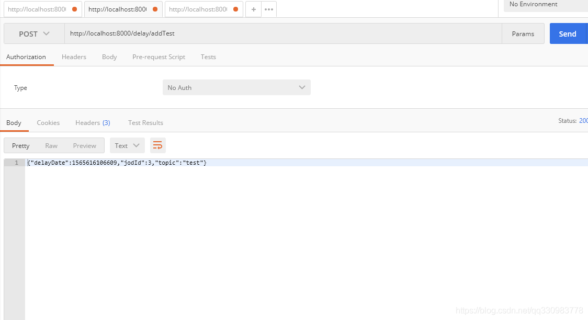
Task: Open the Test Results tab
Action: pos(145,123)
